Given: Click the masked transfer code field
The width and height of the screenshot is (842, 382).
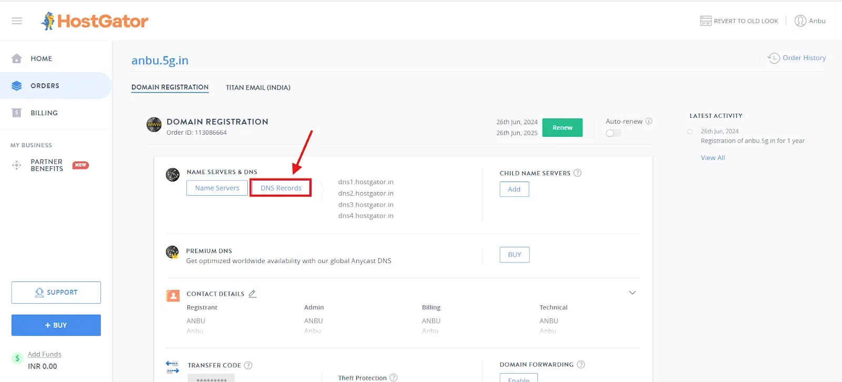Looking at the screenshot, I should (x=211, y=378).
